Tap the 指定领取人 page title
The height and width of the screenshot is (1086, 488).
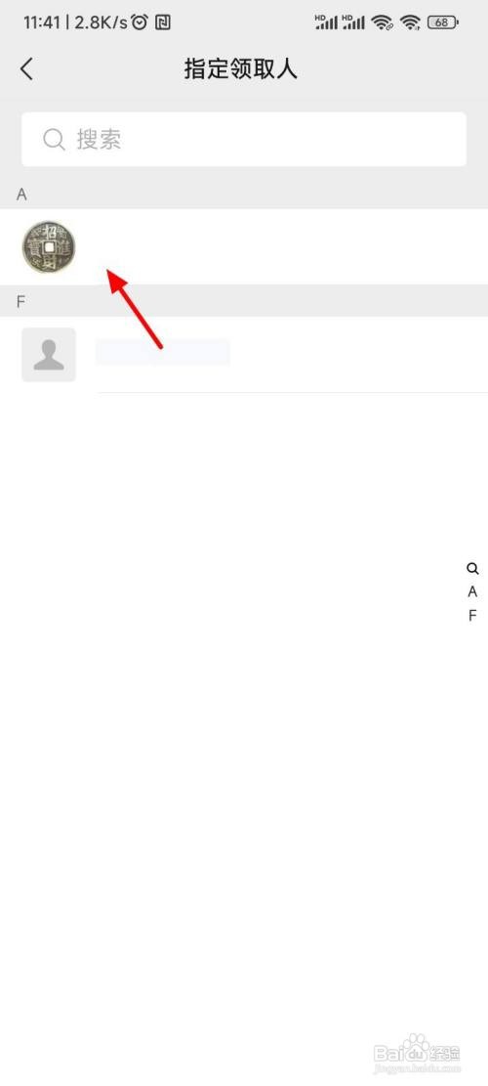click(x=240, y=69)
